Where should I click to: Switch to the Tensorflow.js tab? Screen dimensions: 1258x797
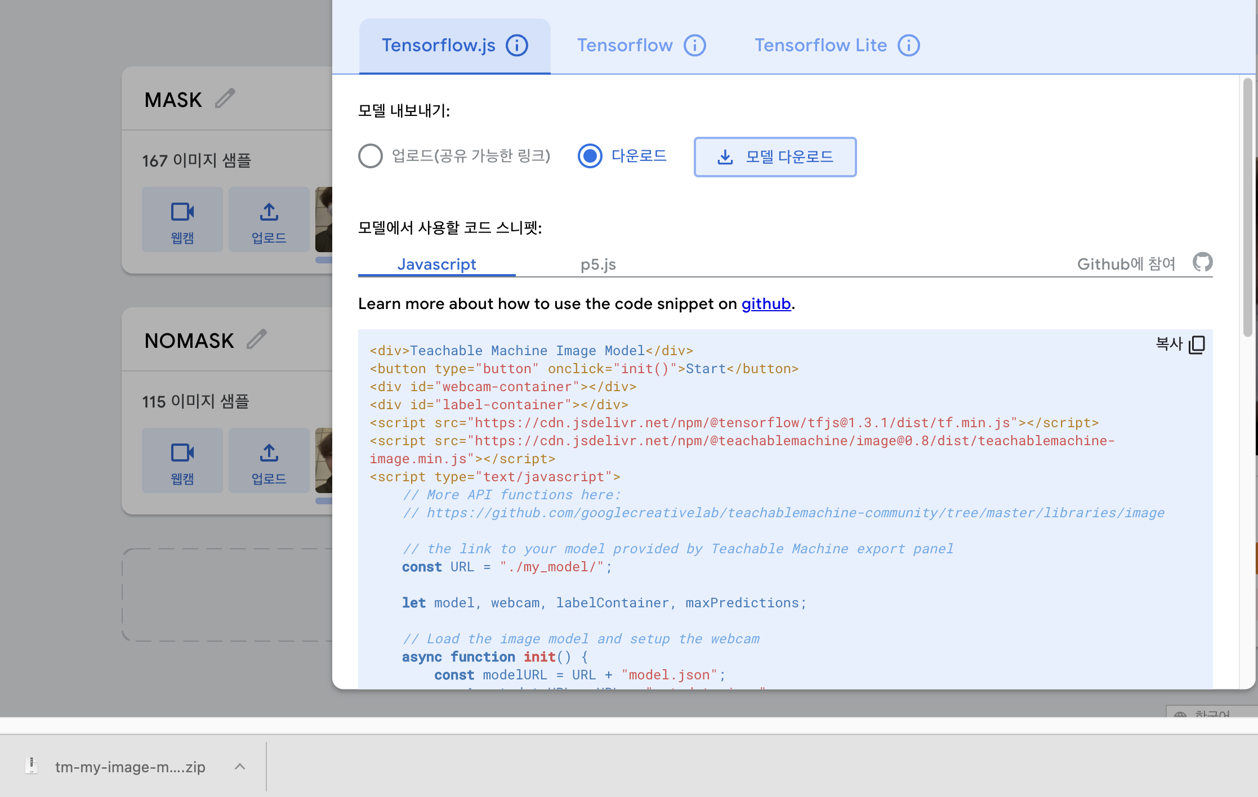click(455, 46)
